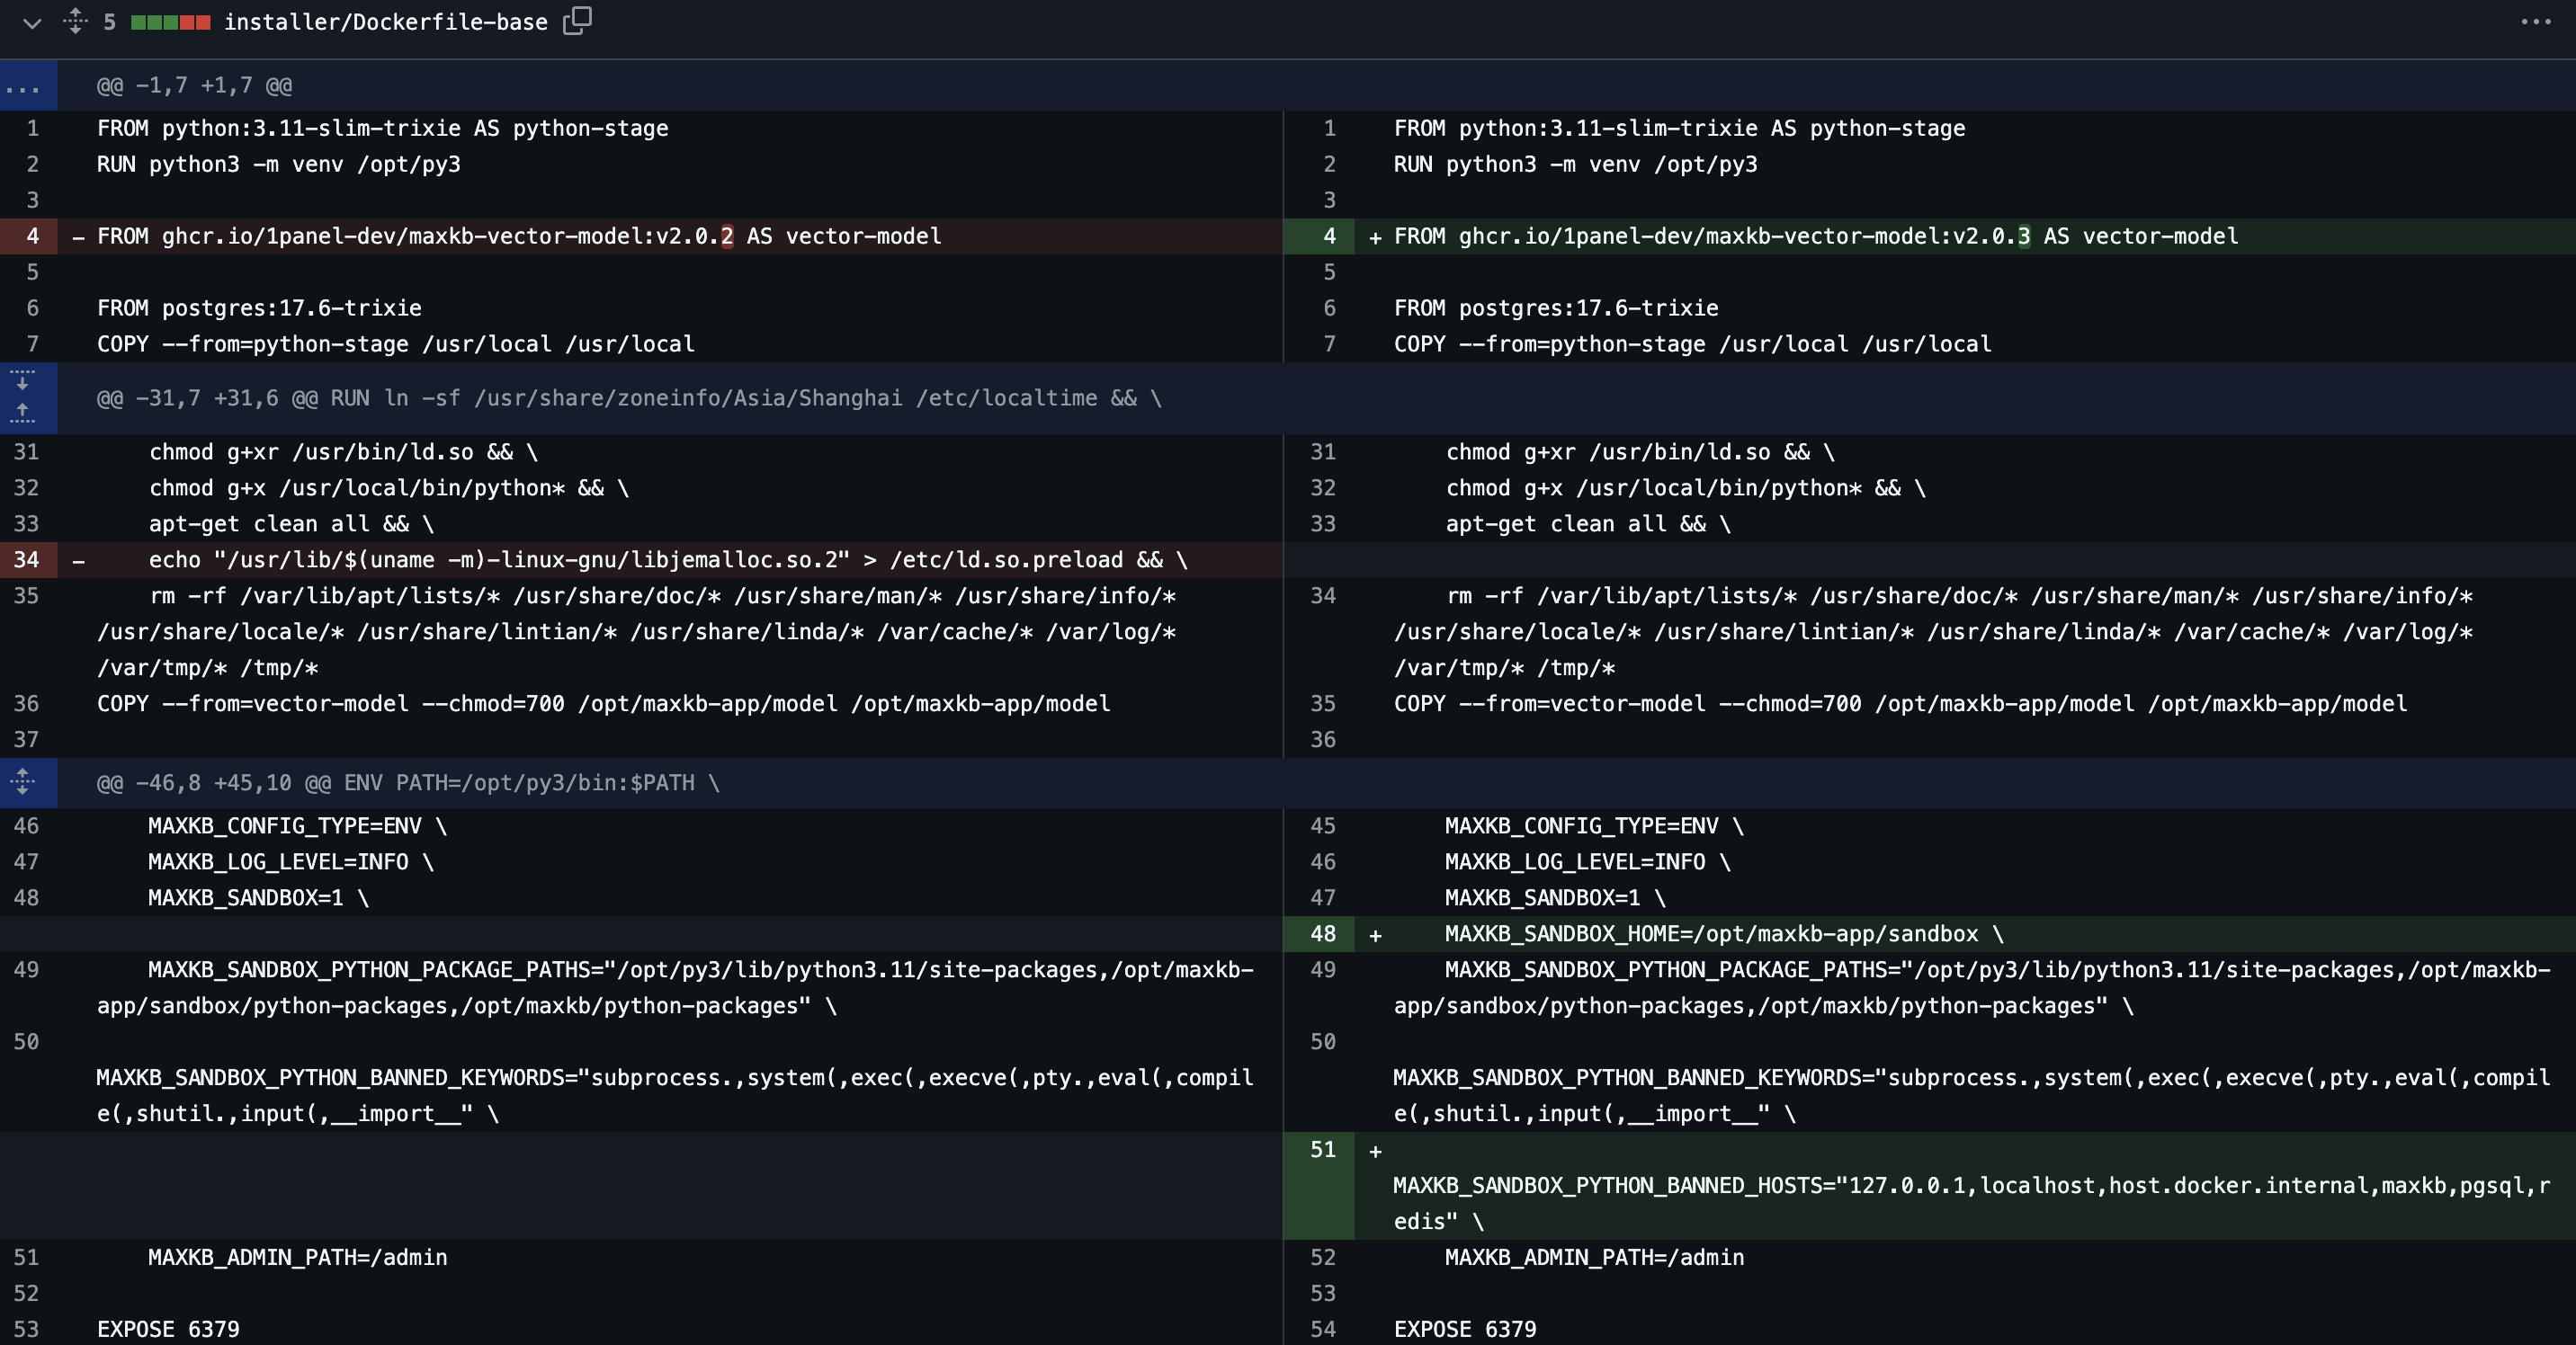The width and height of the screenshot is (2576, 1345).
Task: Click the changed-lines count 5 in header
Action: [x=109, y=22]
